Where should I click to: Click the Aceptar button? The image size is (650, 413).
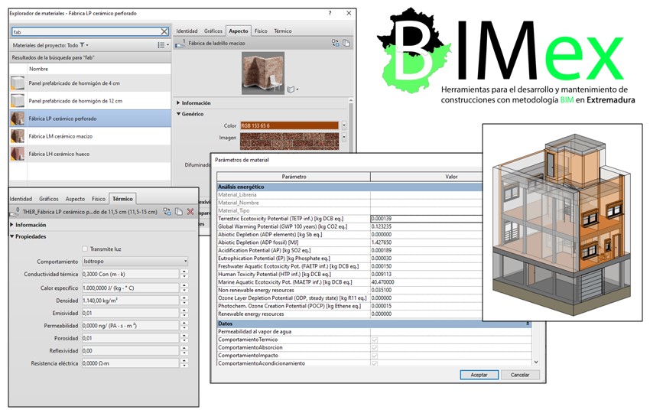point(479,375)
